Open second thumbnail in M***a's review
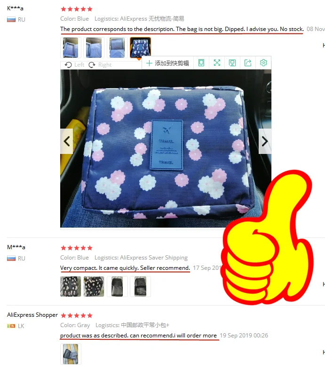 pos(94,286)
